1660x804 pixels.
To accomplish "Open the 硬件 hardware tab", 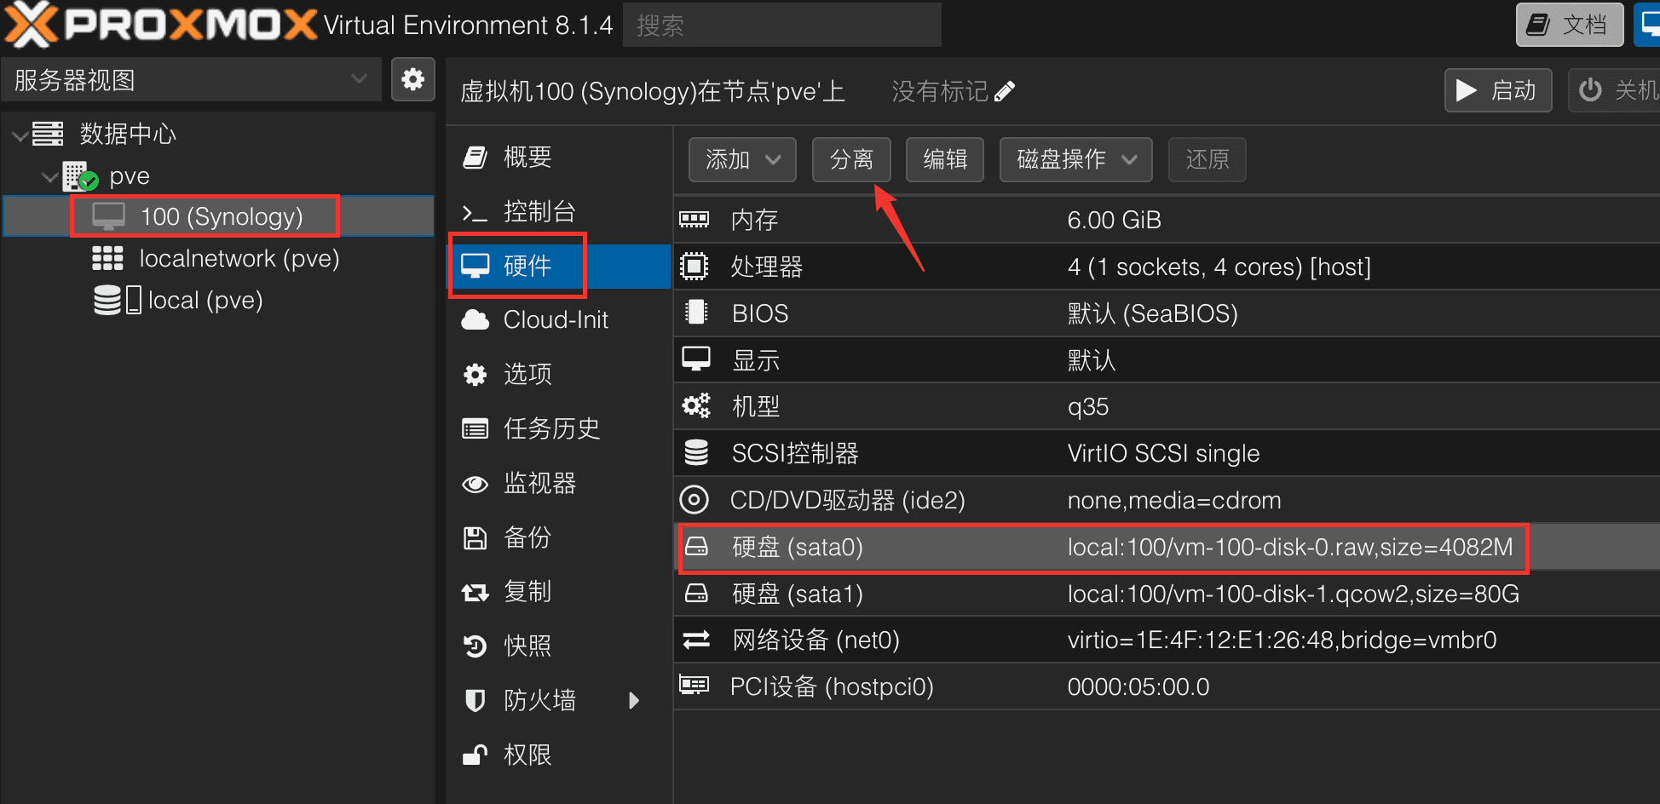I will pyautogui.click(x=559, y=266).
